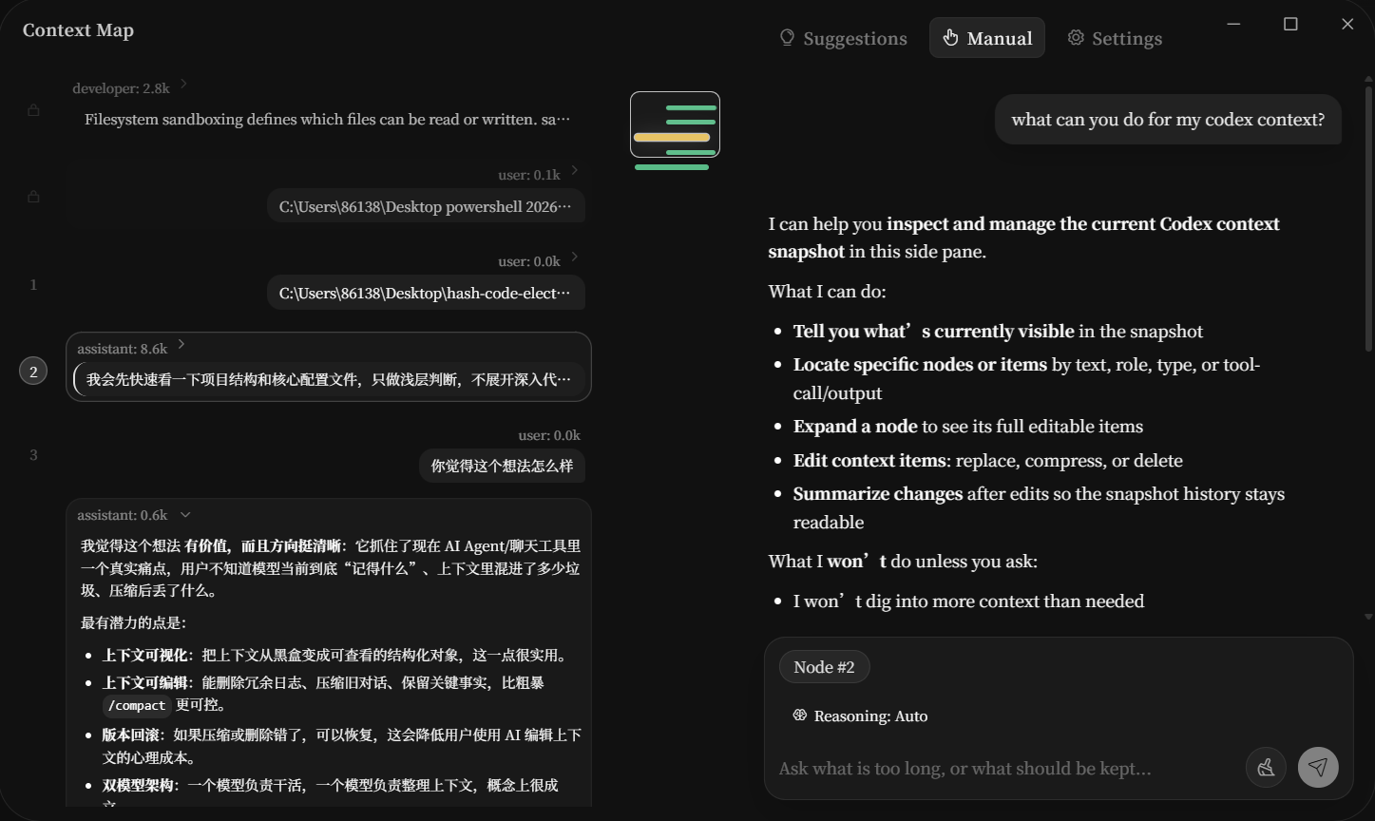Click the 'what can you do for my codex context?' bubble
Image resolution: width=1375 pixels, height=821 pixels.
click(1168, 120)
